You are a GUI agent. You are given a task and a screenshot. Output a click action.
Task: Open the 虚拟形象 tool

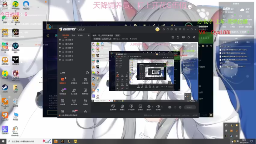point(74,102)
